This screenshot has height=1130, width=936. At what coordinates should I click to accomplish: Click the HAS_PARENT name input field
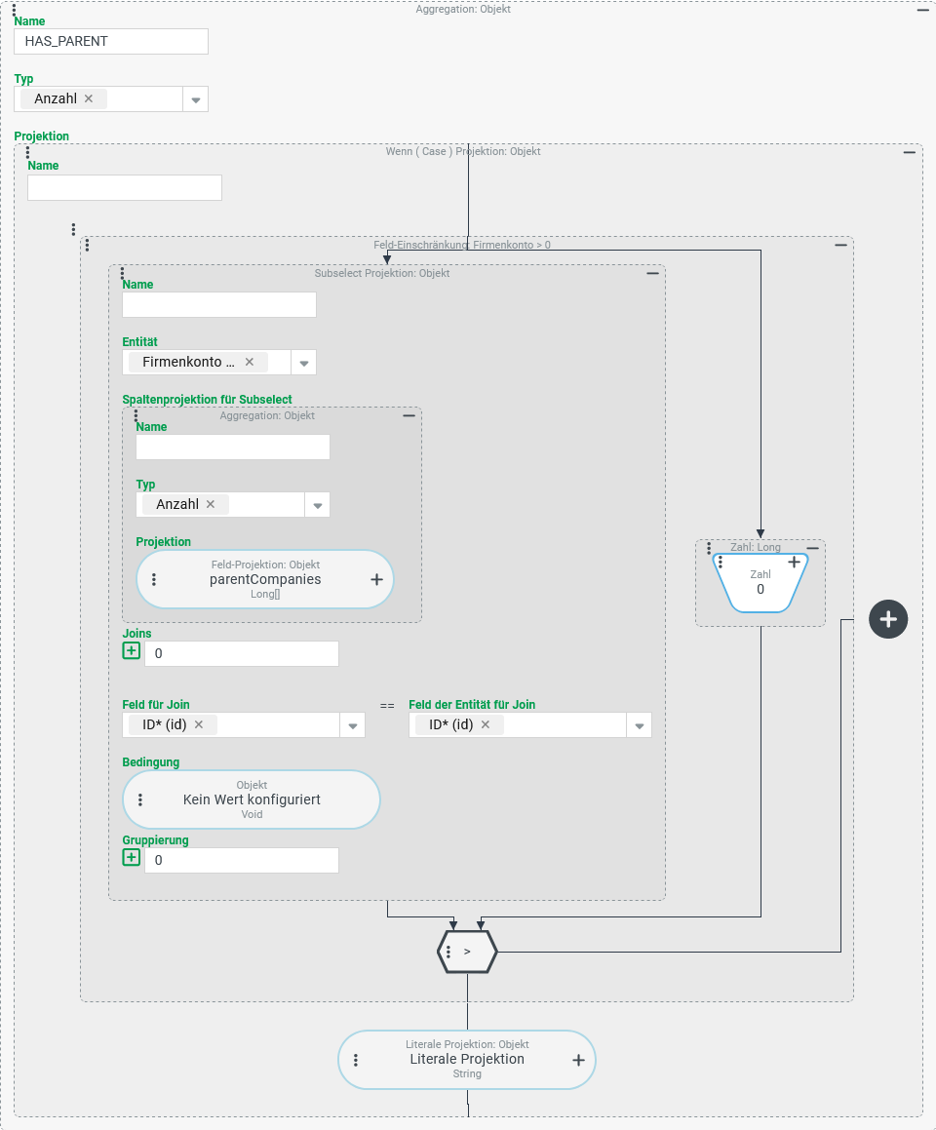pos(111,41)
